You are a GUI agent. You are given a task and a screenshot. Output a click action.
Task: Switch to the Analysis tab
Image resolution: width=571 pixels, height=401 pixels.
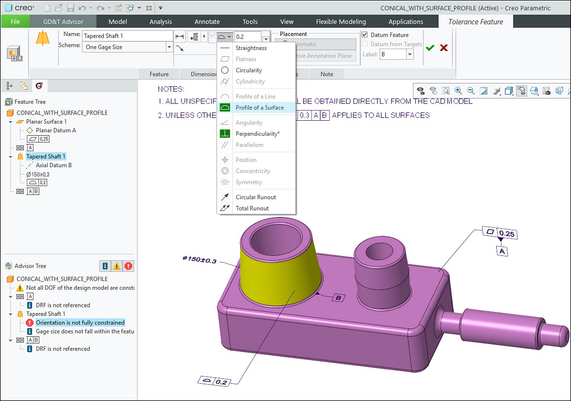click(161, 22)
